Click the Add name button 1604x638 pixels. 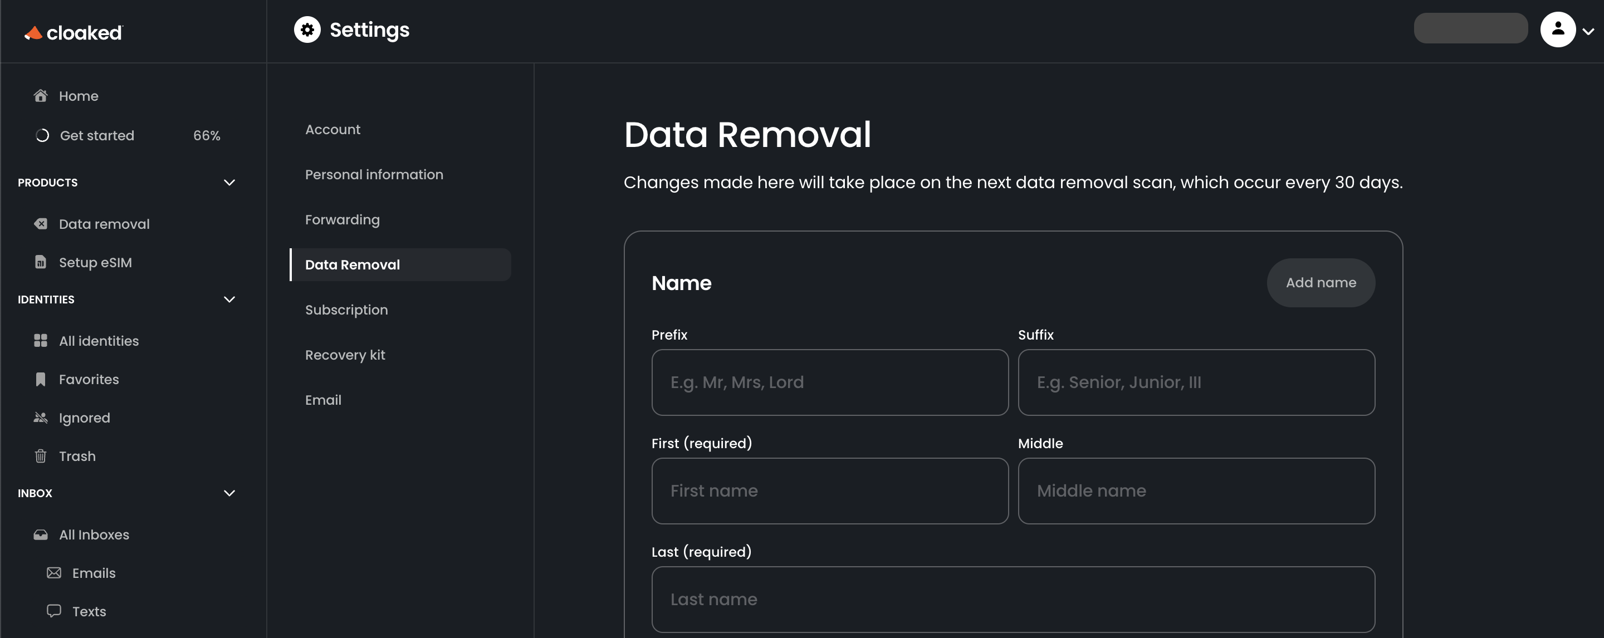1321,283
